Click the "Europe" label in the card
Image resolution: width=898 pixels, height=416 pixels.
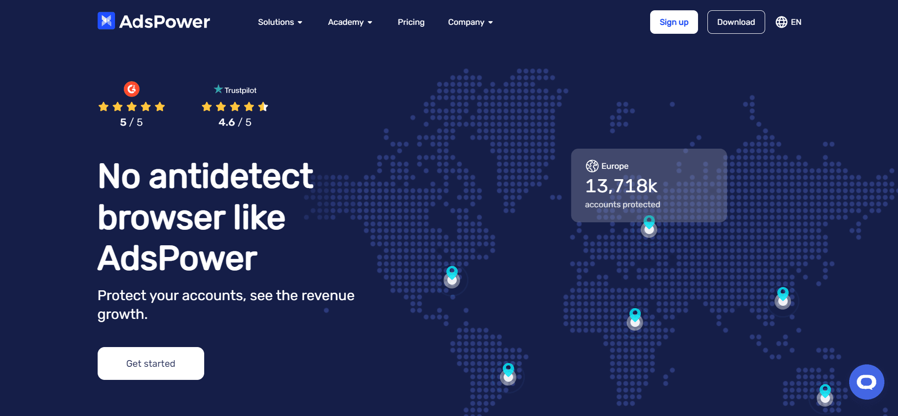[x=615, y=166]
